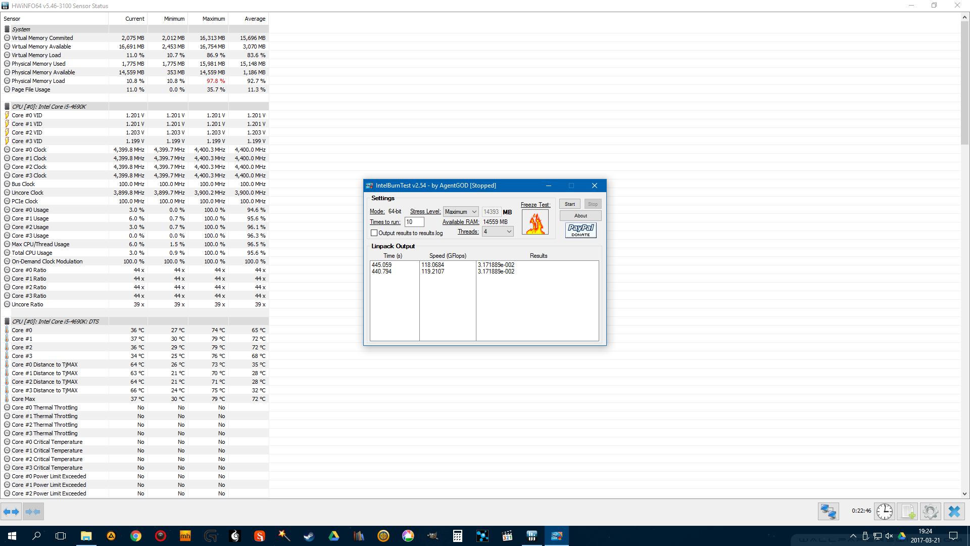Open the taskbar search magnifier
Screen dimensions: 970x546
[36, 536]
